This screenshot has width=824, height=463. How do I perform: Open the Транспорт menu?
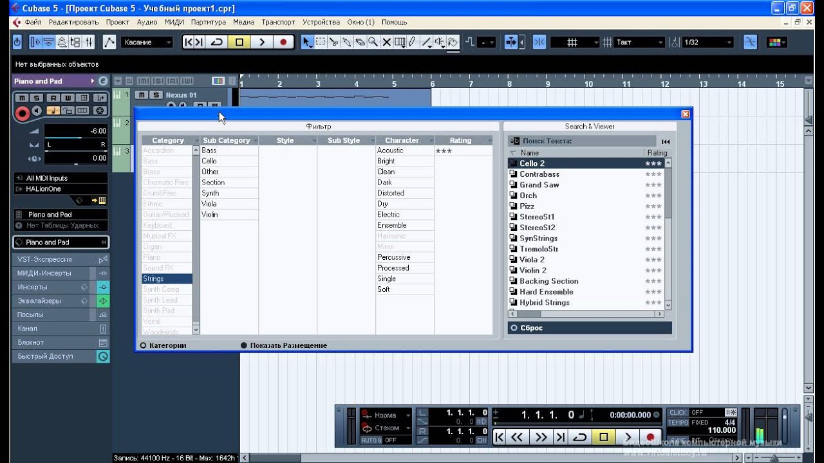click(x=278, y=22)
